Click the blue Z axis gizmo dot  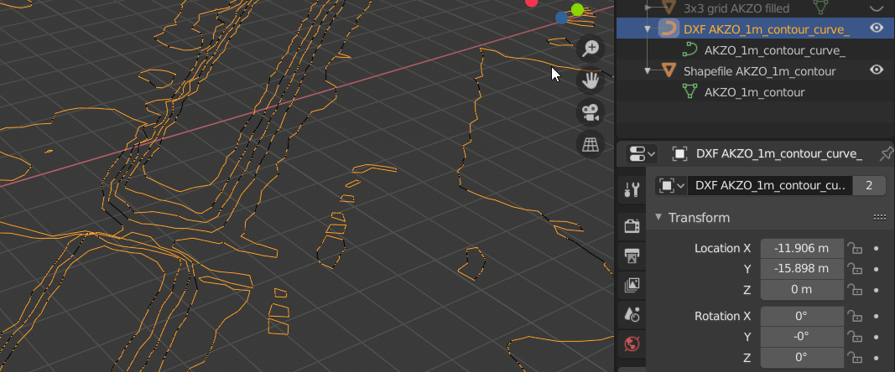tap(562, 18)
